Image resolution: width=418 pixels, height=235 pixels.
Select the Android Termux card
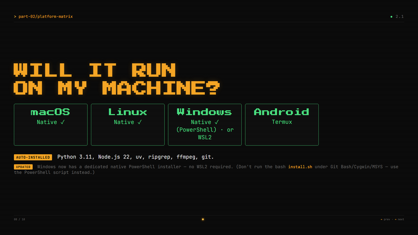pos(282,125)
